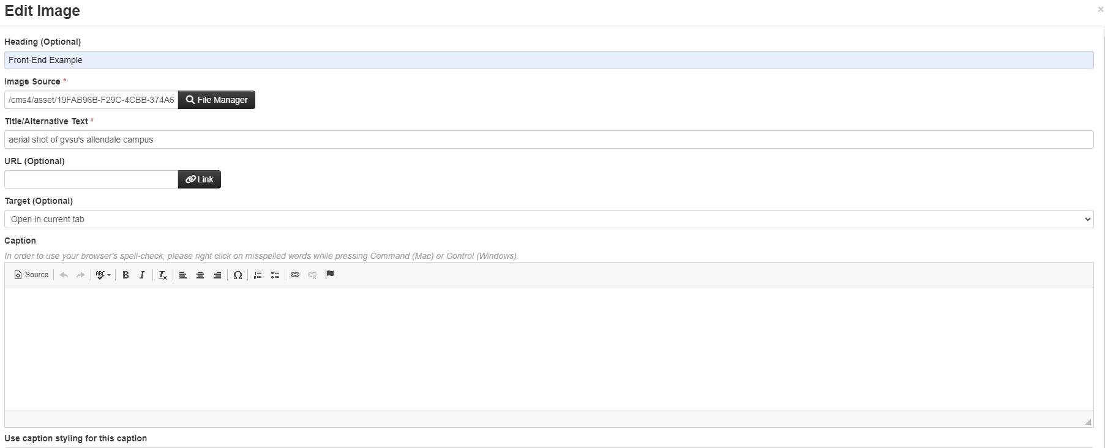The height and width of the screenshot is (448, 1105).
Task: Insert a hyperlink using the chain icon
Action: coord(295,275)
